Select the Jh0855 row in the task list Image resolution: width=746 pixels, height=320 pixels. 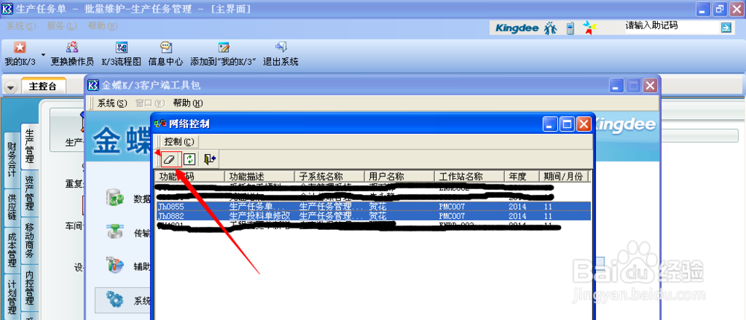pos(374,207)
